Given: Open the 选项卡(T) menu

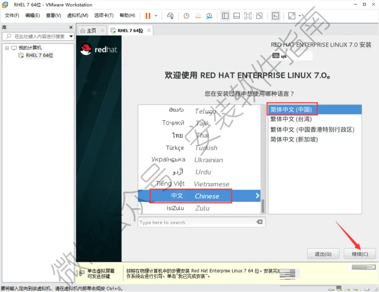Looking at the screenshot, I should [x=104, y=15].
